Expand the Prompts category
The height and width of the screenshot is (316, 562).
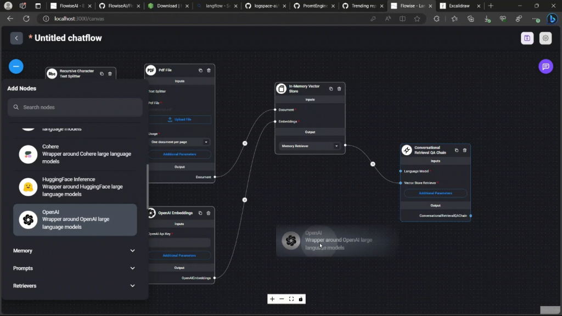pos(74,268)
